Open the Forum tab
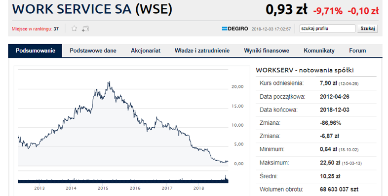Image resolution: width=388 pixels, height=196 pixels. [x=357, y=51]
